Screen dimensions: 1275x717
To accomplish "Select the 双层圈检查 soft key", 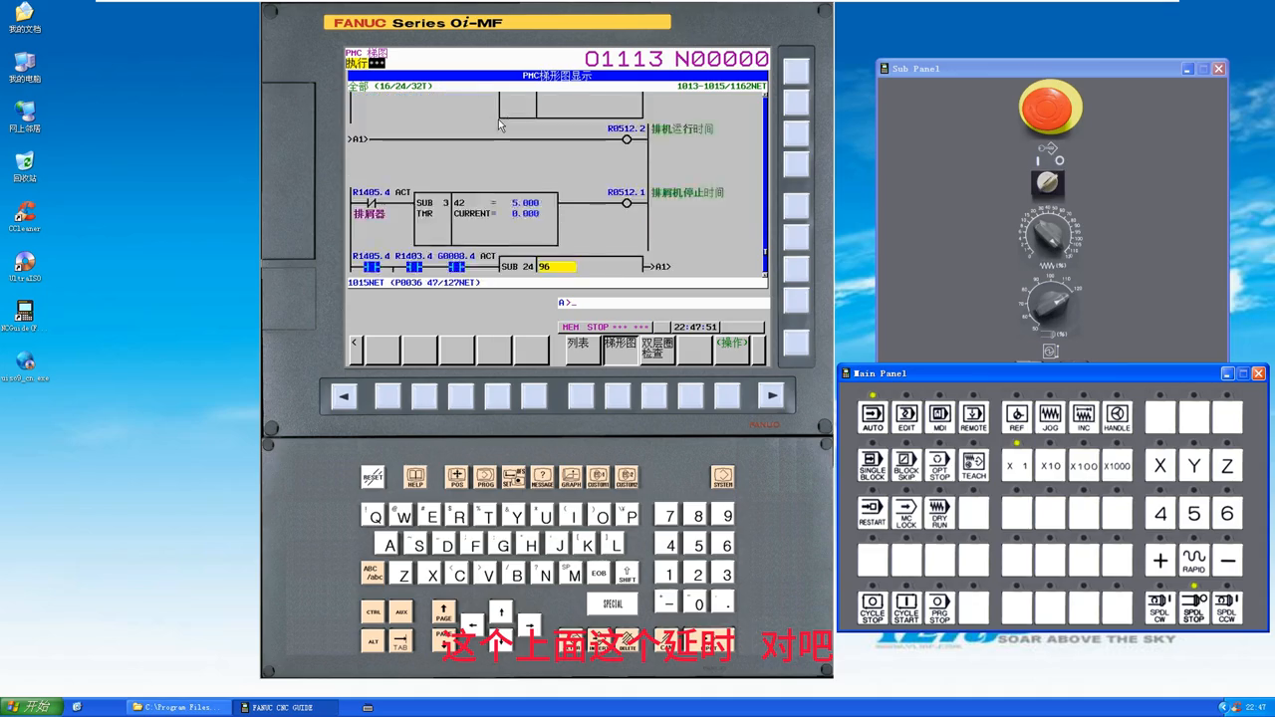I will click(x=655, y=349).
